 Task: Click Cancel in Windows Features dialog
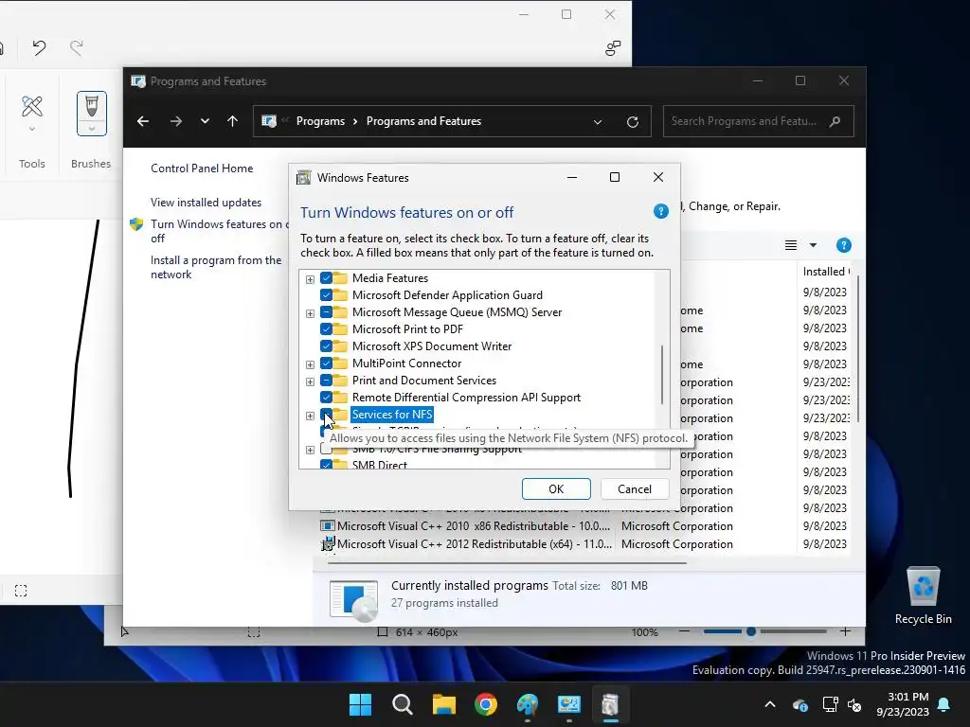[634, 489]
